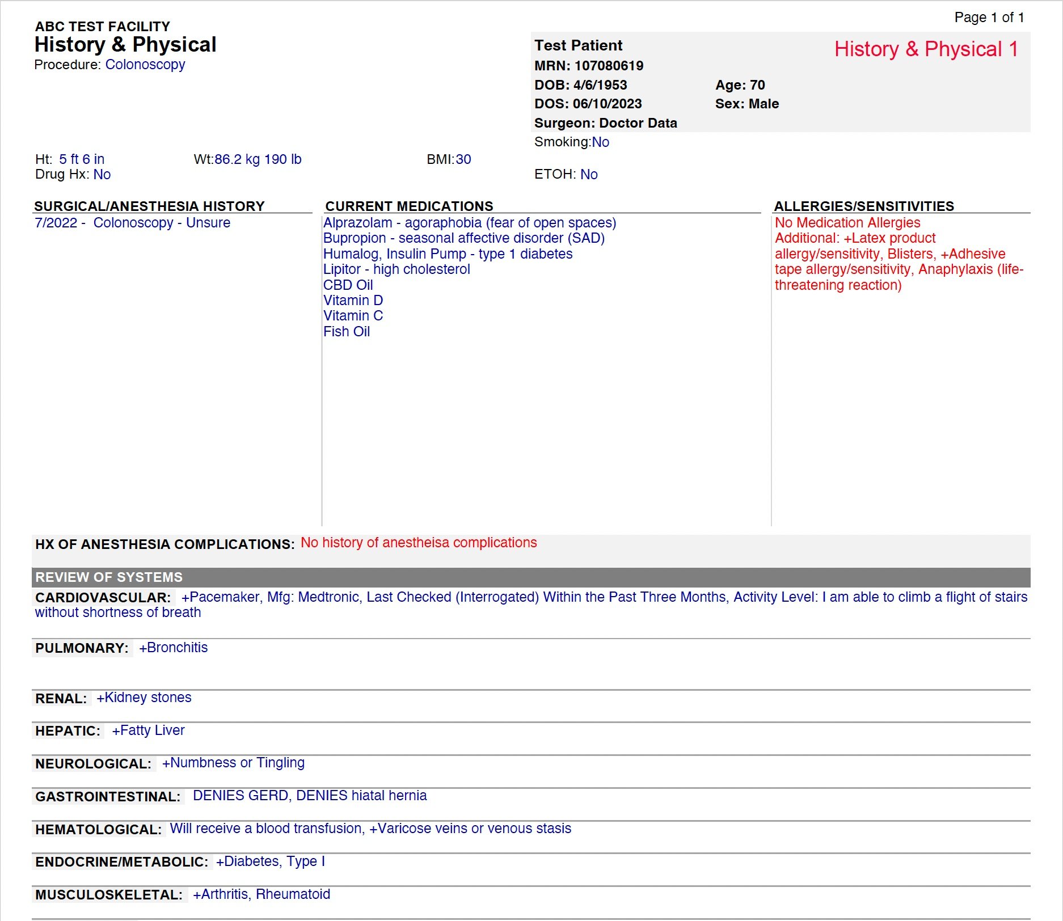Image resolution: width=1063 pixels, height=921 pixels.
Task: Select the 'Humalog, Insulin Pump' medication line
Action: (448, 254)
